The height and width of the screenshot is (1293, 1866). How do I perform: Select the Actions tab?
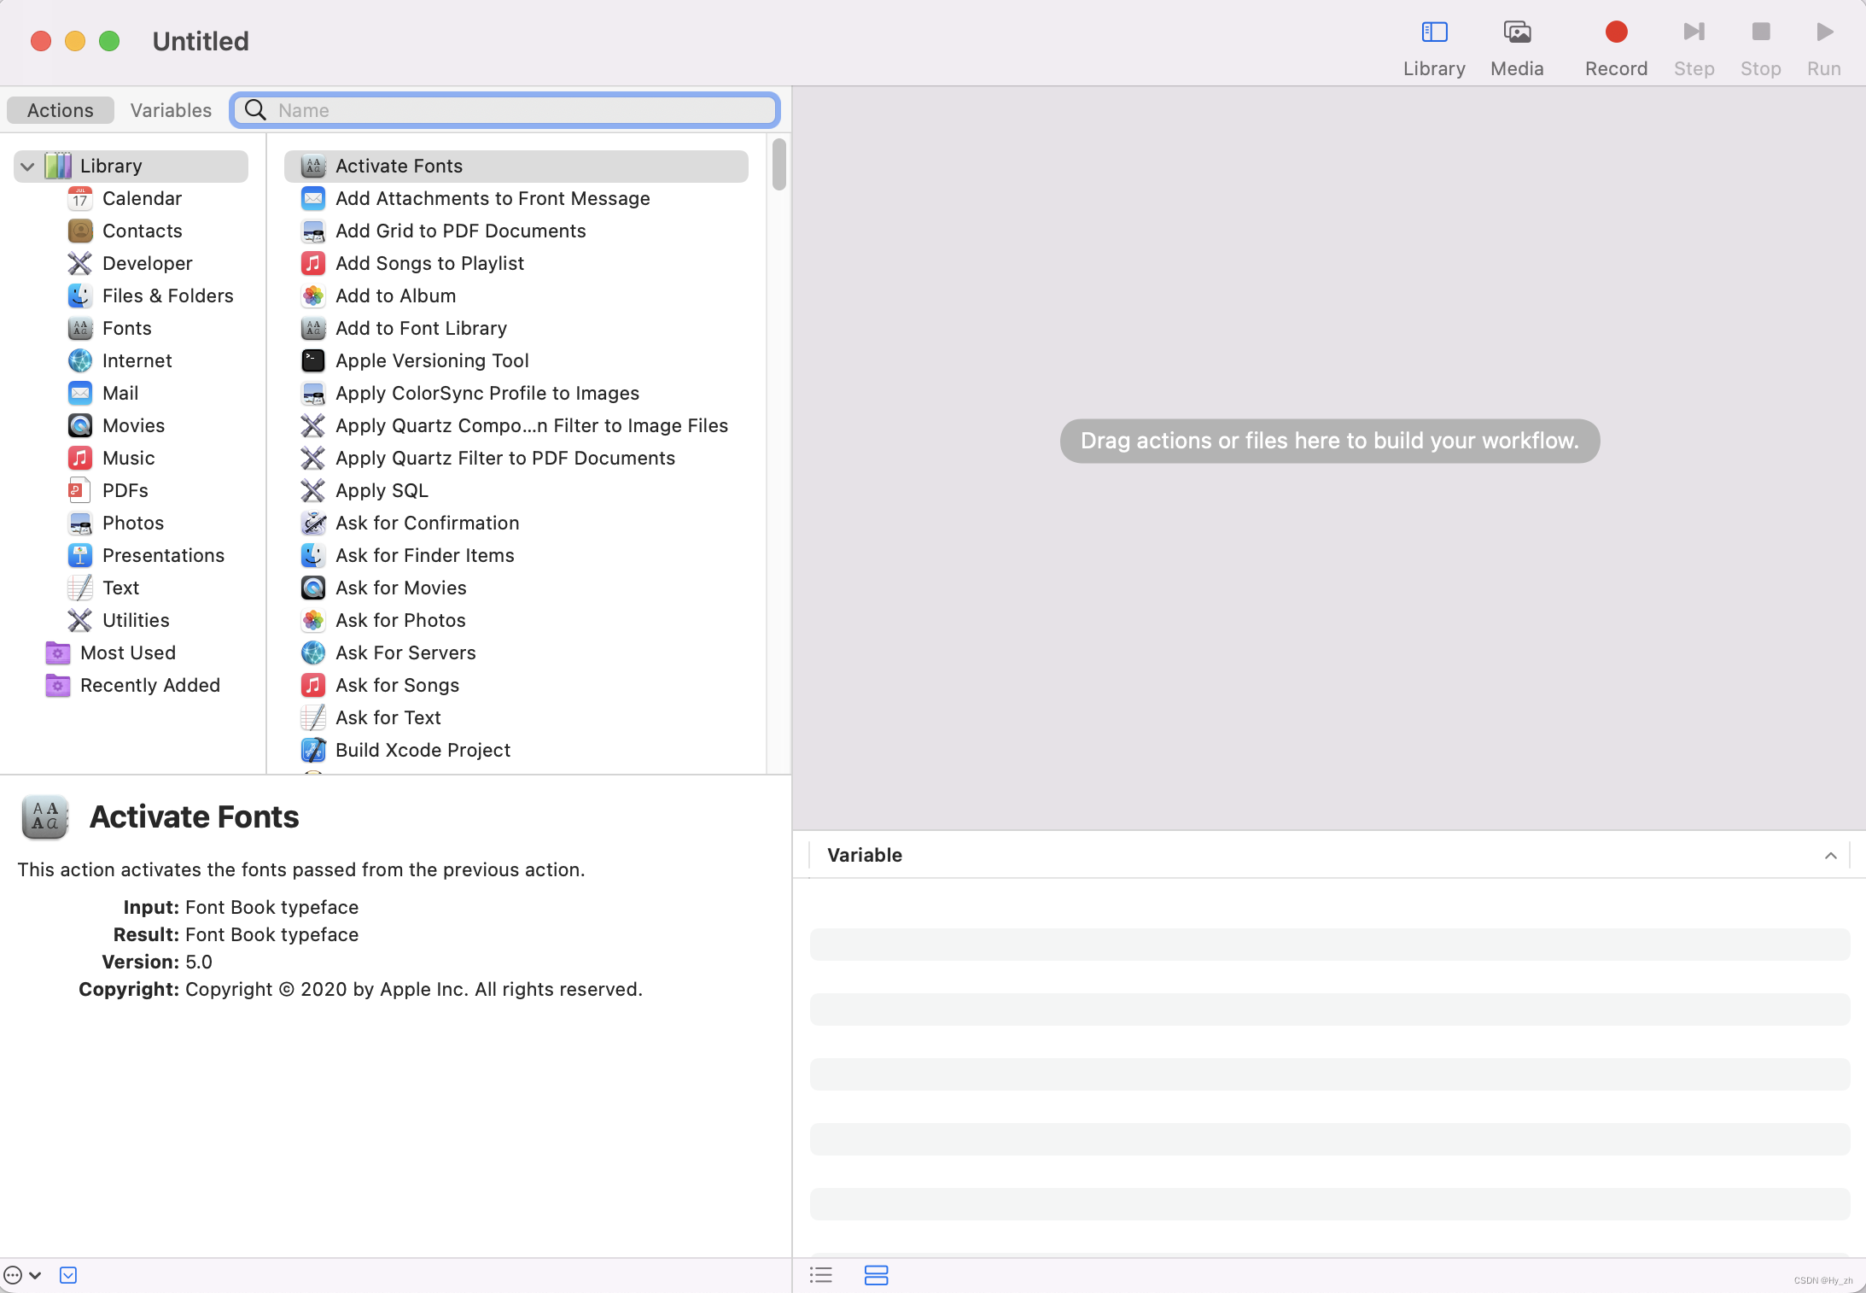(x=60, y=110)
